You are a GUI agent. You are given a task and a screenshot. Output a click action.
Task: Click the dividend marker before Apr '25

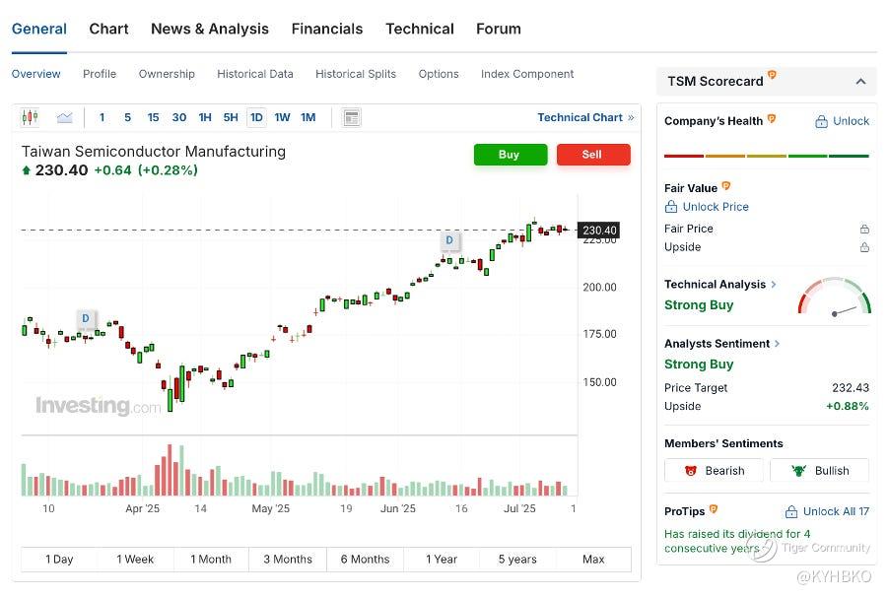tap(86, 318)
